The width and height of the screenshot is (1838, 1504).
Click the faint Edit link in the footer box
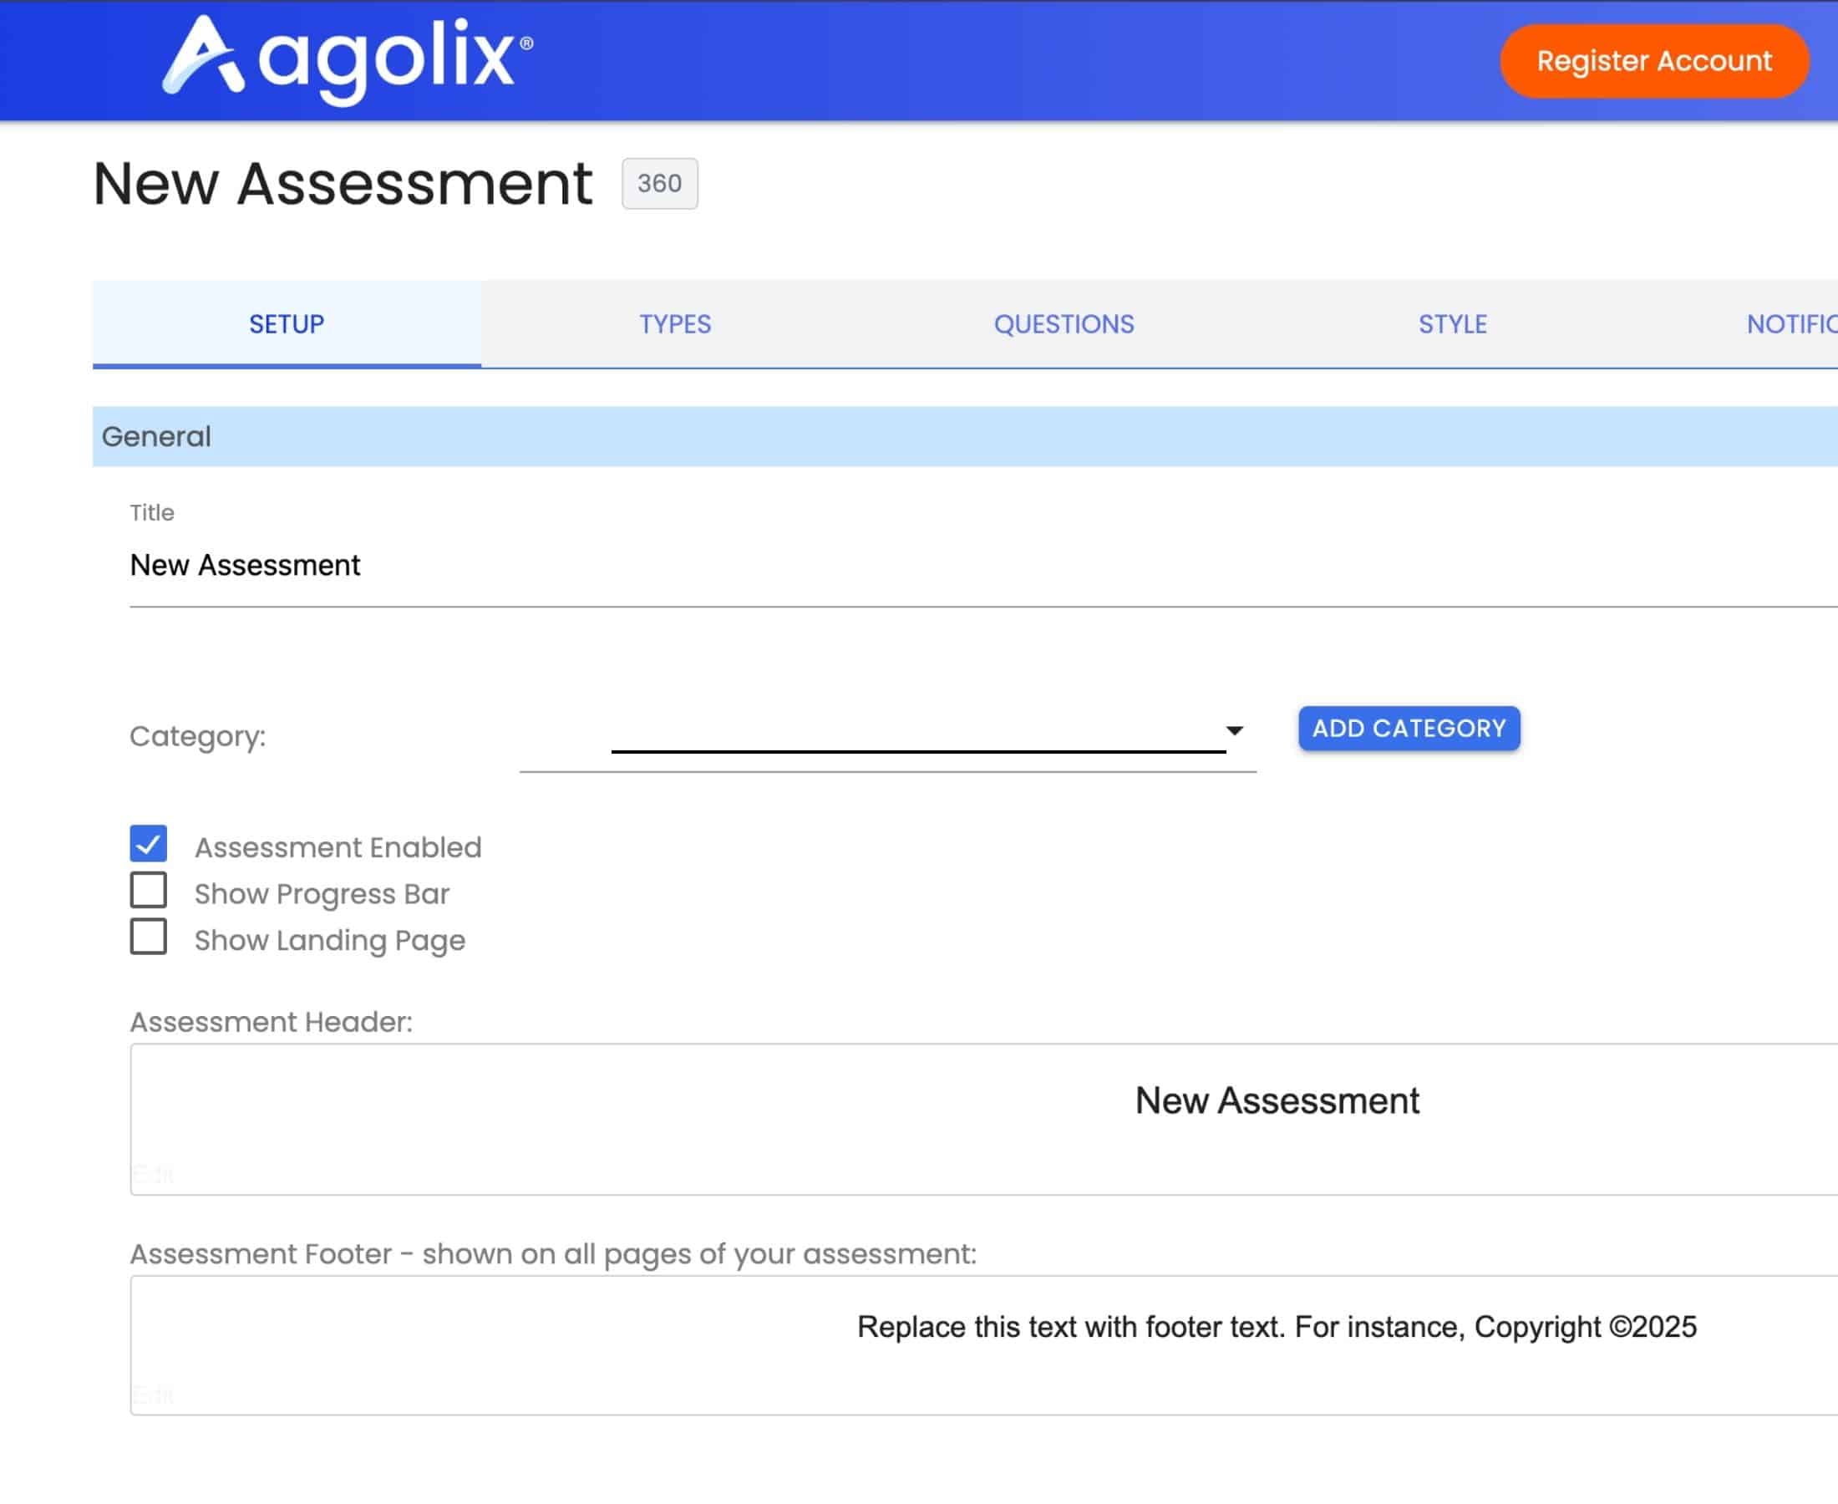154,1395
